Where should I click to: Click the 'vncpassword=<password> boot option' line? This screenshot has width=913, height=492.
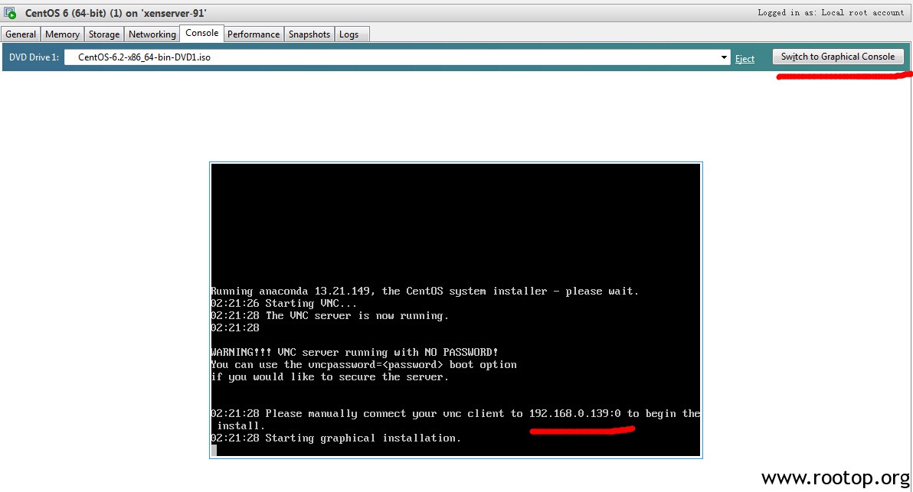(364, 365)
